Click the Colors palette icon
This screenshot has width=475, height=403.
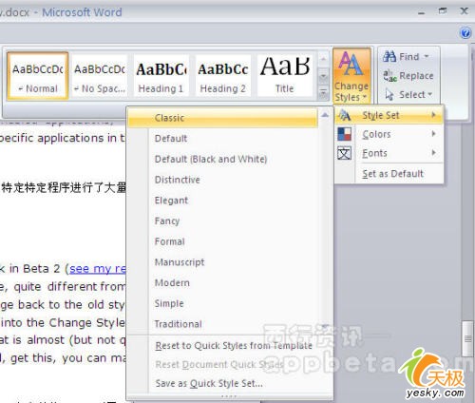344,134
